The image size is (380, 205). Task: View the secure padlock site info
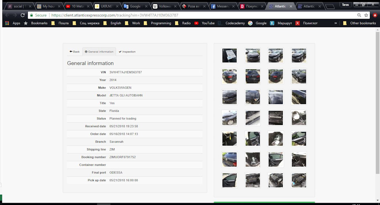coord(31,15)
